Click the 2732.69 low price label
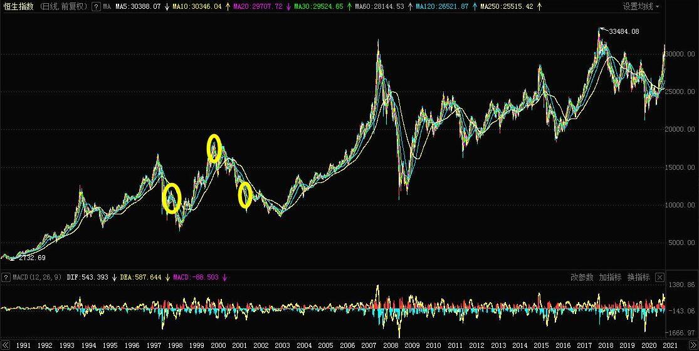The height and width of the screenshot is (351, 699). (x=32, y=258)
